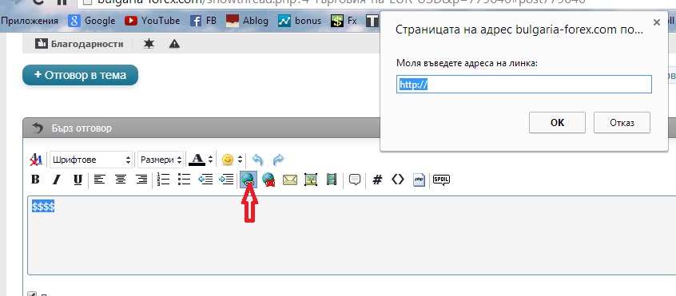Redo the last edit
The height and width of the screenshot is (296, 676).
pyautogui.click(x=278, y=160)
